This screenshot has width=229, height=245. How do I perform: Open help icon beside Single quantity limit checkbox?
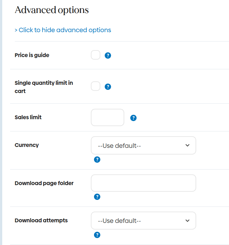tap(108, 87)
